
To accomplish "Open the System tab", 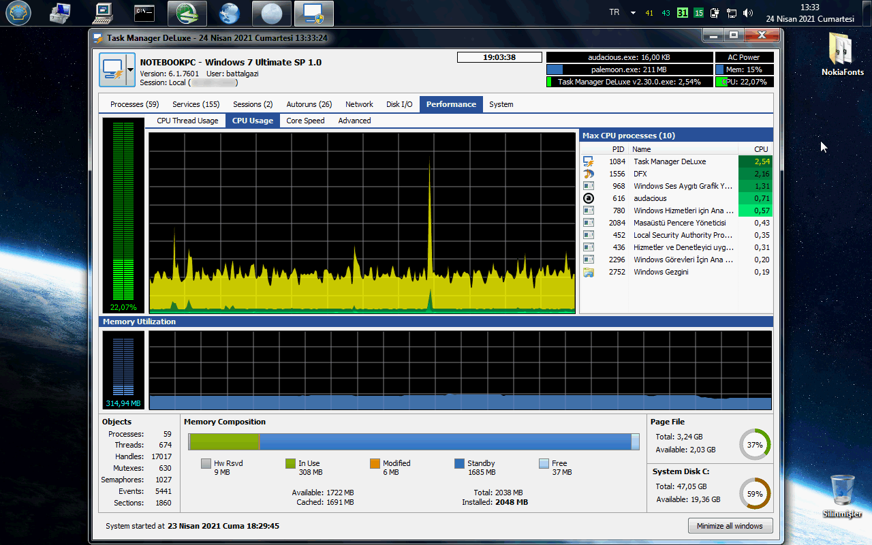I will tap(501, 104).
